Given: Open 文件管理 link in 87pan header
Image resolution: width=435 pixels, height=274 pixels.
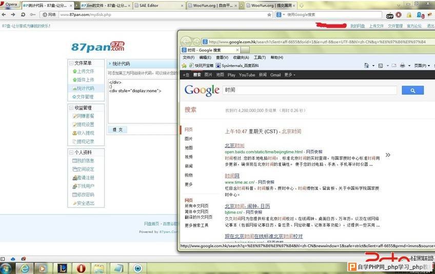Looking at the screenshot, I should (x=395, y=26).
